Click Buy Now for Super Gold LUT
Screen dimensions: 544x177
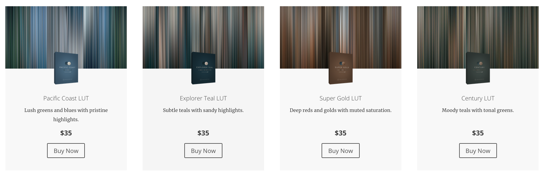click(x=340, y=151)
